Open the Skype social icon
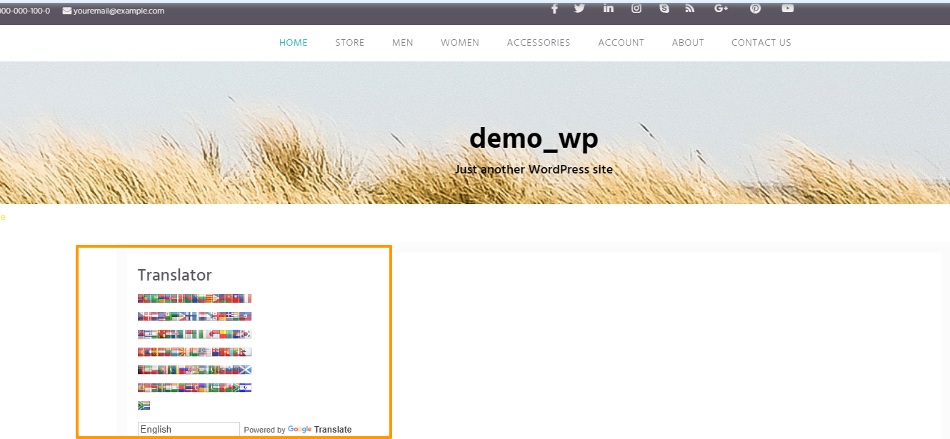Screen dimensions: 950x439 [x=664, y=9]
